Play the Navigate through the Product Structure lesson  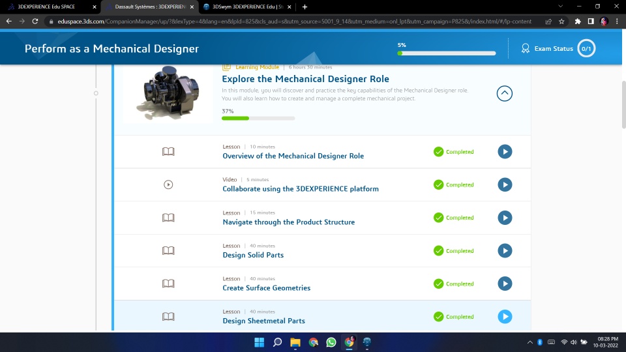(505, 218)
